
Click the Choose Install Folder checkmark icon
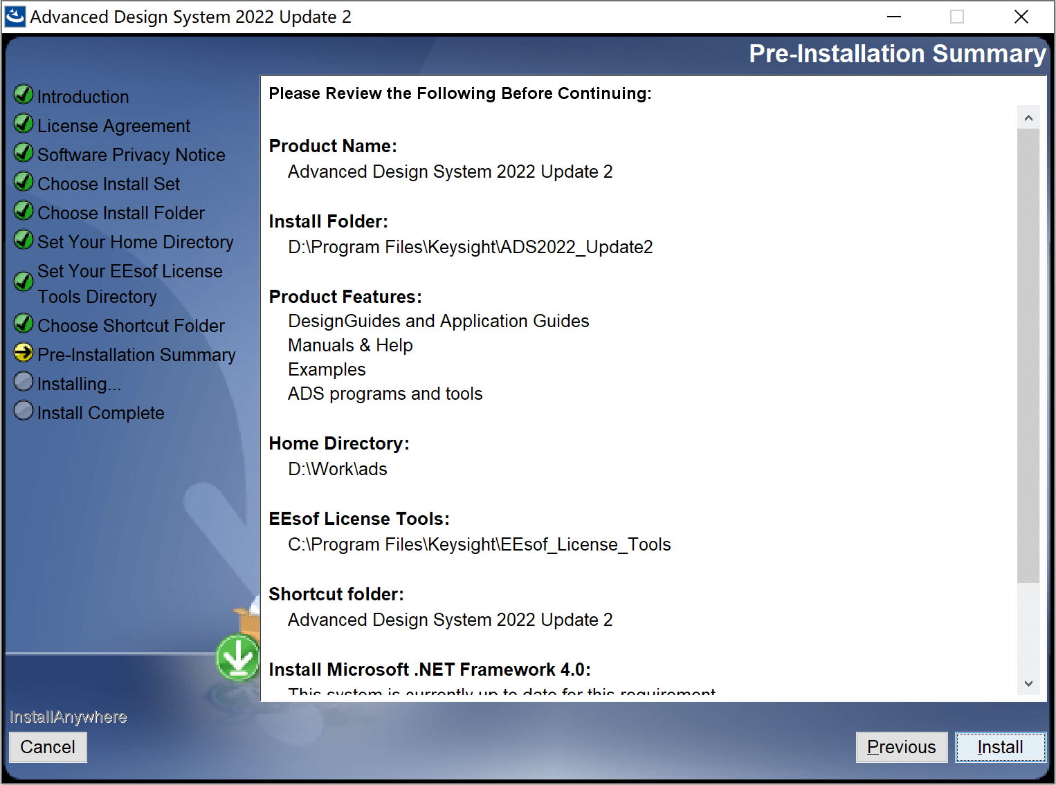(x=24, y=210)
